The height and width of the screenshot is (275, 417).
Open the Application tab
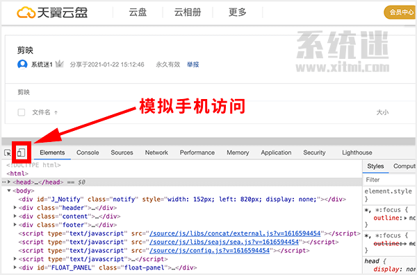point(276,152)
